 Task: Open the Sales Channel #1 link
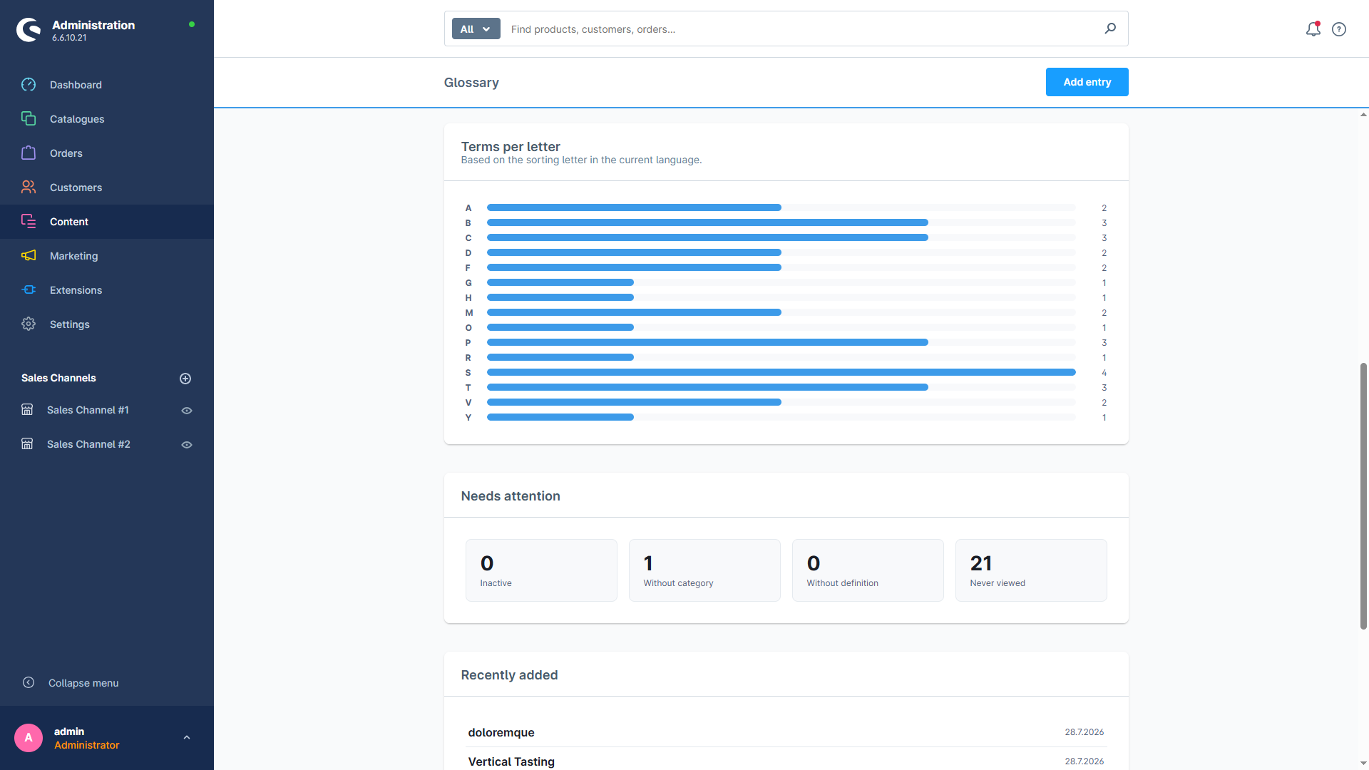pyautogui.click(x=88, y=410)
